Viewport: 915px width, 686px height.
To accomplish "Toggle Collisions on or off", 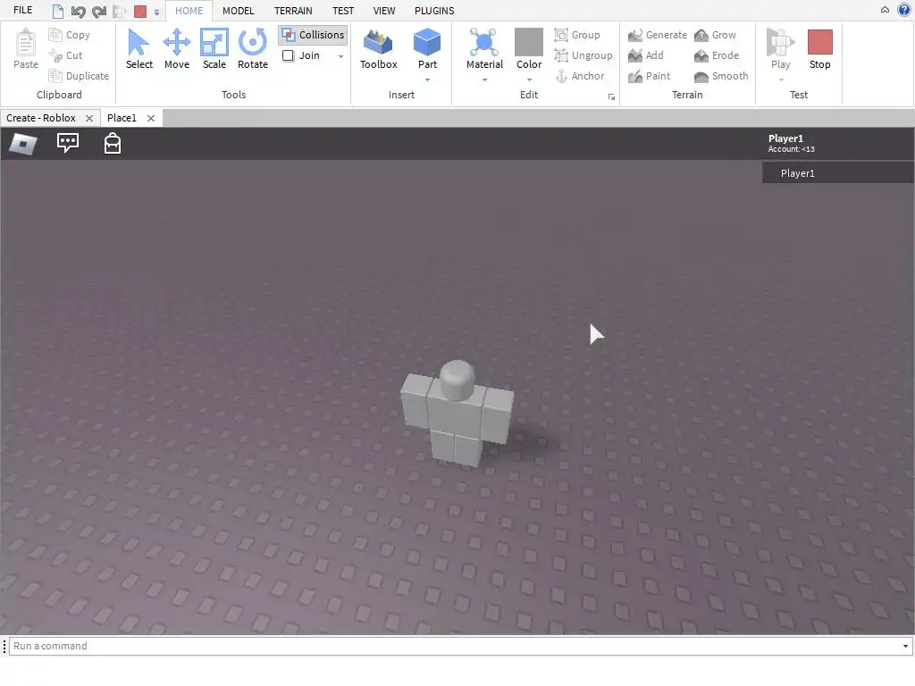I will click(x=313, y=35).
